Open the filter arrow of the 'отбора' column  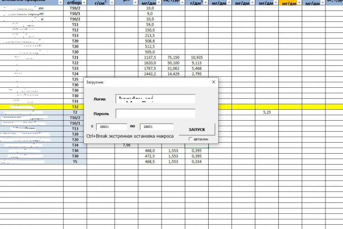pos(84,3)
